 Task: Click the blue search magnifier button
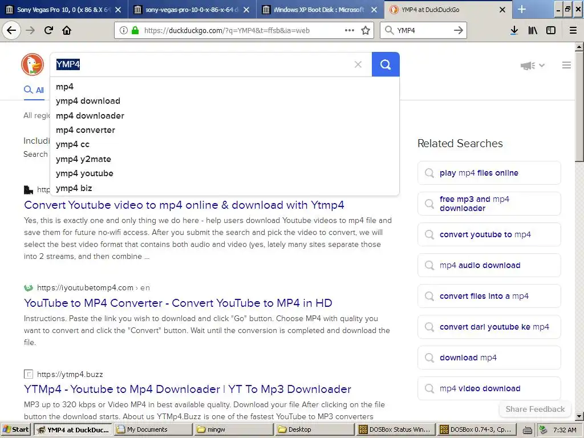[386, 64]
